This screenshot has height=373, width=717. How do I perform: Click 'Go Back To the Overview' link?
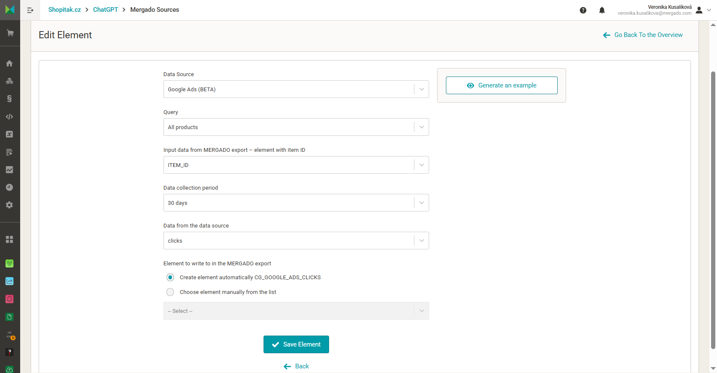pyautogui.click(x=643, y=35)
